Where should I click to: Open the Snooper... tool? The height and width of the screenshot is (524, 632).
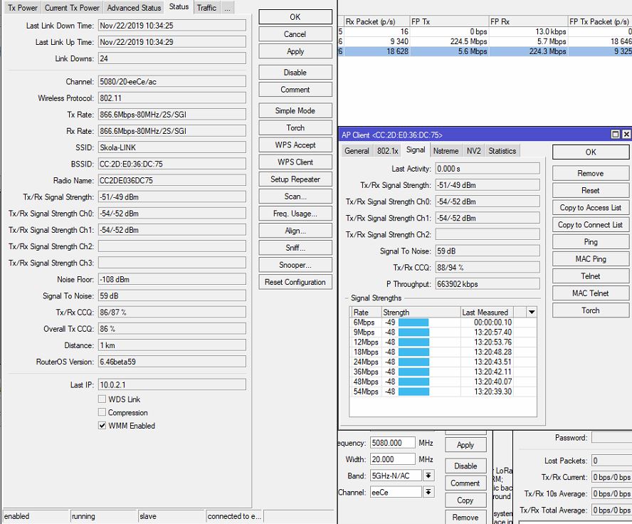click(295, 266)
